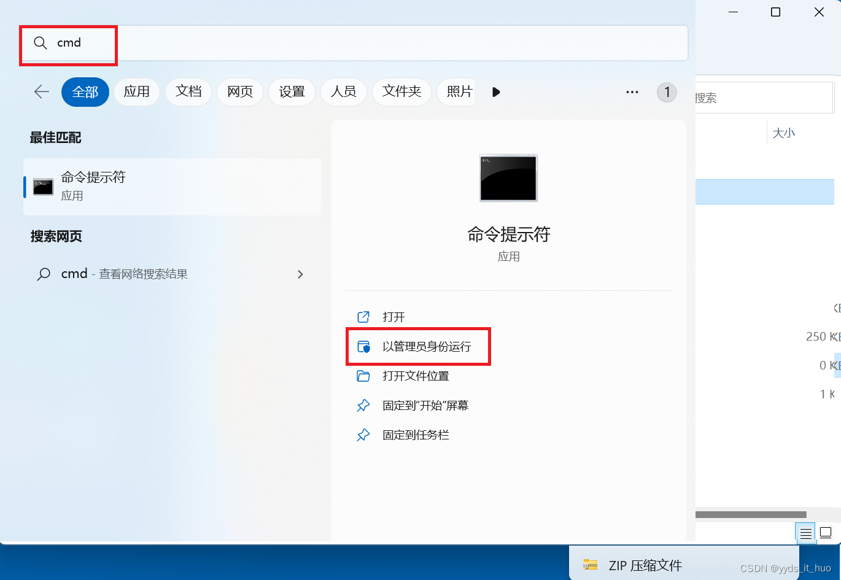Switch Explorer to large icons view
Viewport: 841px width, 580px height.
[x=826, y=532]
